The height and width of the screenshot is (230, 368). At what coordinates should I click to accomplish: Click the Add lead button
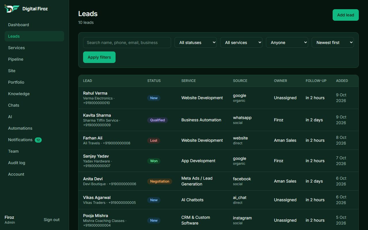coord(346,15)
